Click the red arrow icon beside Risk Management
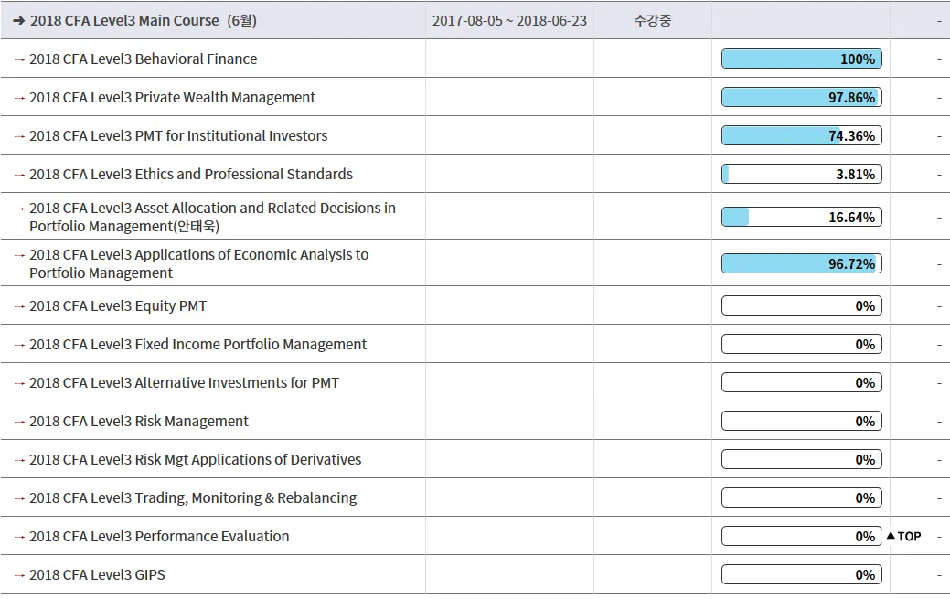This screenshot has height=599, width=950. [x=19, y=422]
